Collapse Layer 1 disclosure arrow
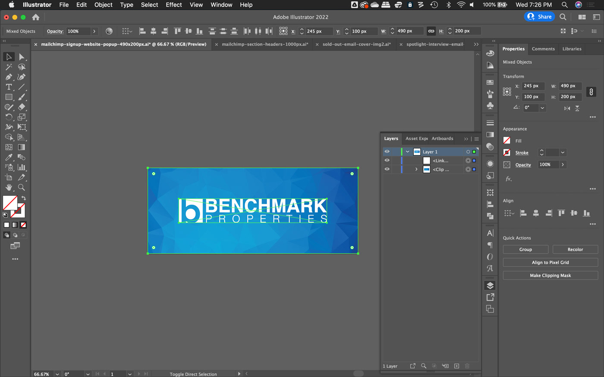Screen dimensions: 604x377 click(x=407, y=152)
